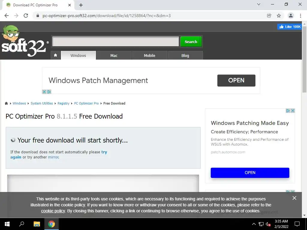Screen dimensions: 307x230
Task: Show hidden system tray icons
Action: (x=254, y=224)
